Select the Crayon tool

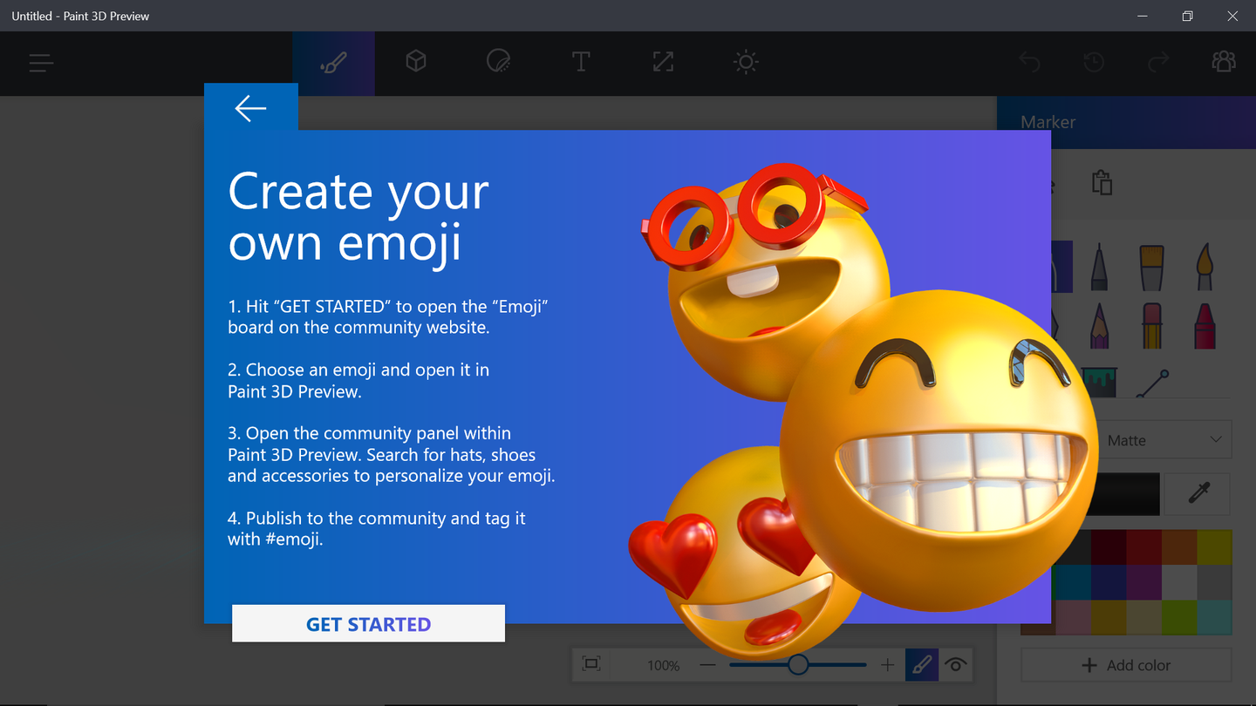[1205, 326]
